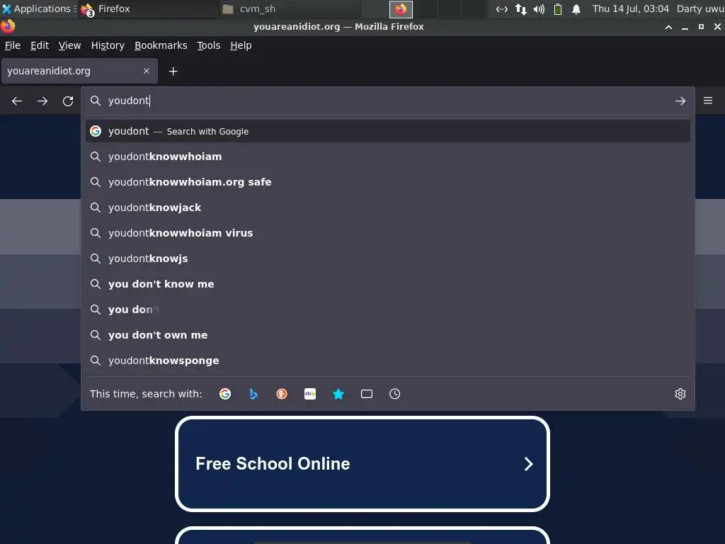Search history using the clock icon
The height and width of the screenshot is (544, 725).
coord(395,394)
